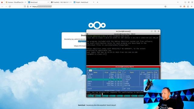Image resolution: width=194 pixels, height=109 pixels.
Task: Go back with browser back arrow
Action: pos(2,6)
